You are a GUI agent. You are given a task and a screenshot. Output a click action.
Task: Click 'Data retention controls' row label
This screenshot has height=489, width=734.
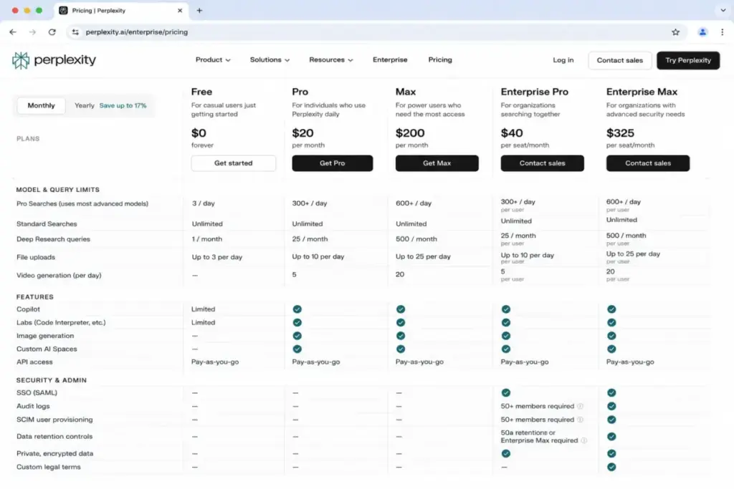54,437
